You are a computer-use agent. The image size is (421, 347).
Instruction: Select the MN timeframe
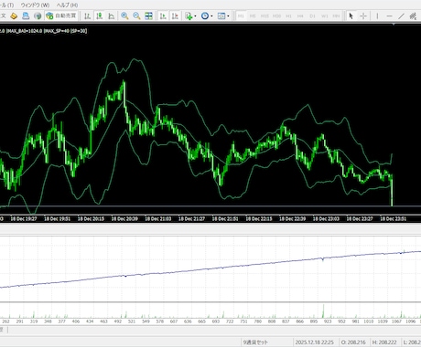336,16
